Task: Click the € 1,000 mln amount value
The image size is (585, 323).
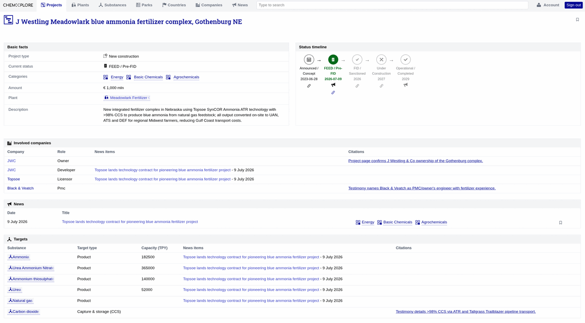Action: tap(114, 88)
